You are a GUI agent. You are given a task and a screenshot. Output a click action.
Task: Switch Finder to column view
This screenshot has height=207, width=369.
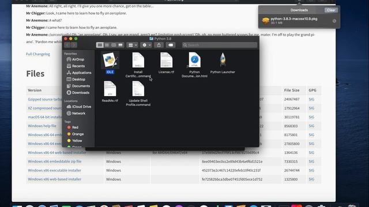point(114,45)
